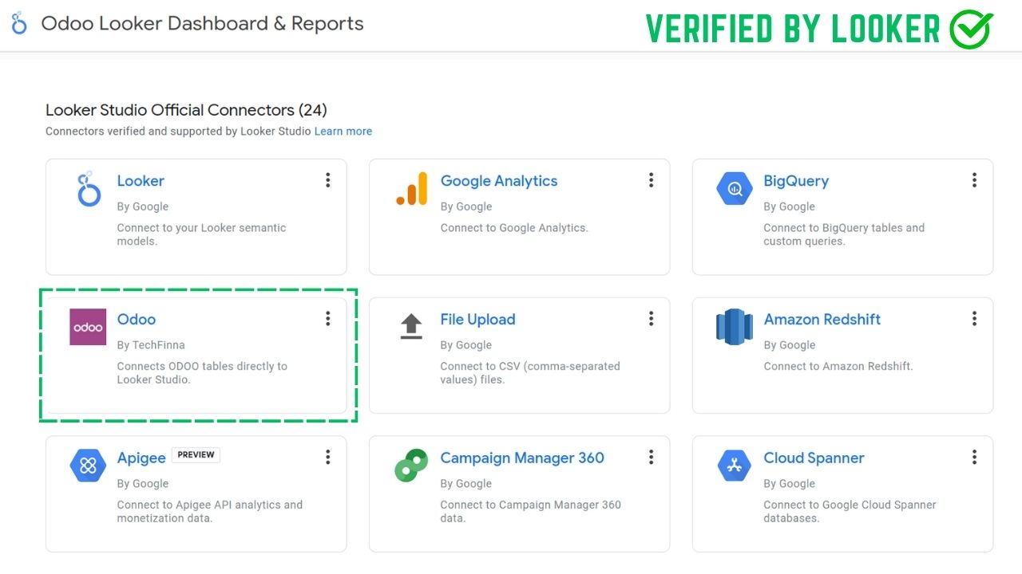Viewport: 1022px width, 574px height.
Task: Click the Cloud Spanner icon
Action: pyautogui.click(x=735, y=466)
